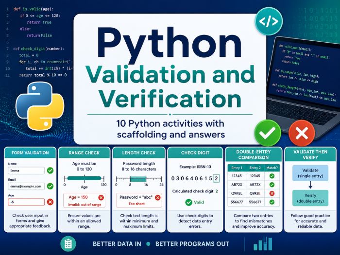Click the large green checkmark circle

point(268,133)
